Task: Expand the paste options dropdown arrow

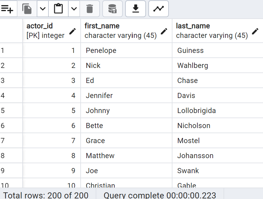Action: (74, 9)
